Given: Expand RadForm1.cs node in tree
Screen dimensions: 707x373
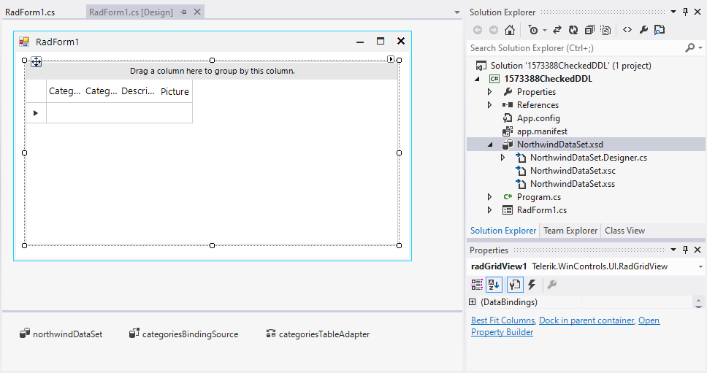Looking at the screenshot, I should pyautogui.click(x=490, y=210).
